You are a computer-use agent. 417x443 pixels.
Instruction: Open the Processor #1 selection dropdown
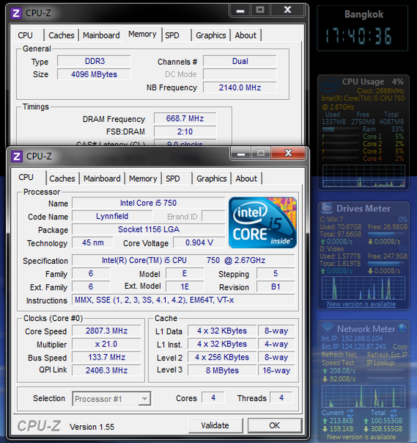(x=144, y=399)
